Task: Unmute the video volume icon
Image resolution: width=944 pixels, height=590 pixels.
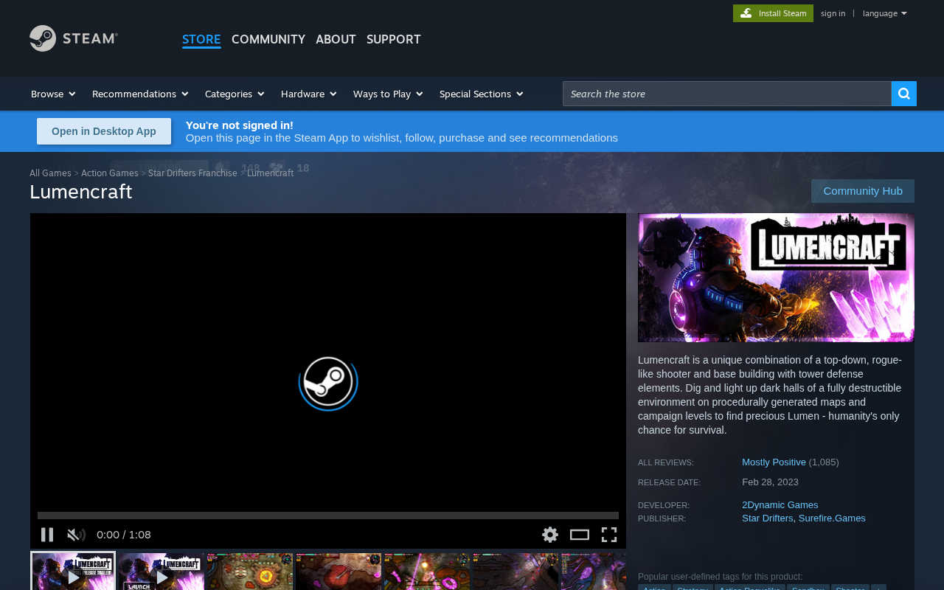Action: (77, 535)
